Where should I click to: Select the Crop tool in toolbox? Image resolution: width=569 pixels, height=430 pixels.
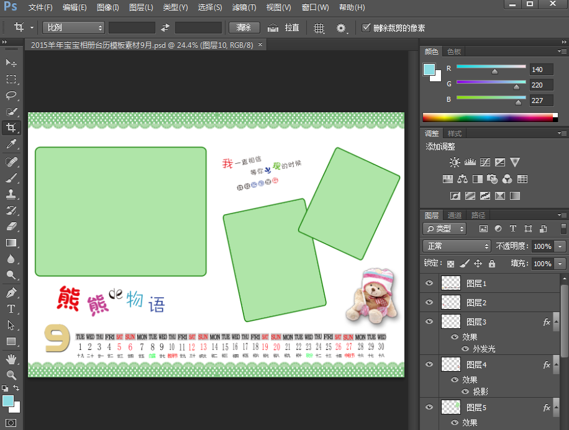click(11, 128)
